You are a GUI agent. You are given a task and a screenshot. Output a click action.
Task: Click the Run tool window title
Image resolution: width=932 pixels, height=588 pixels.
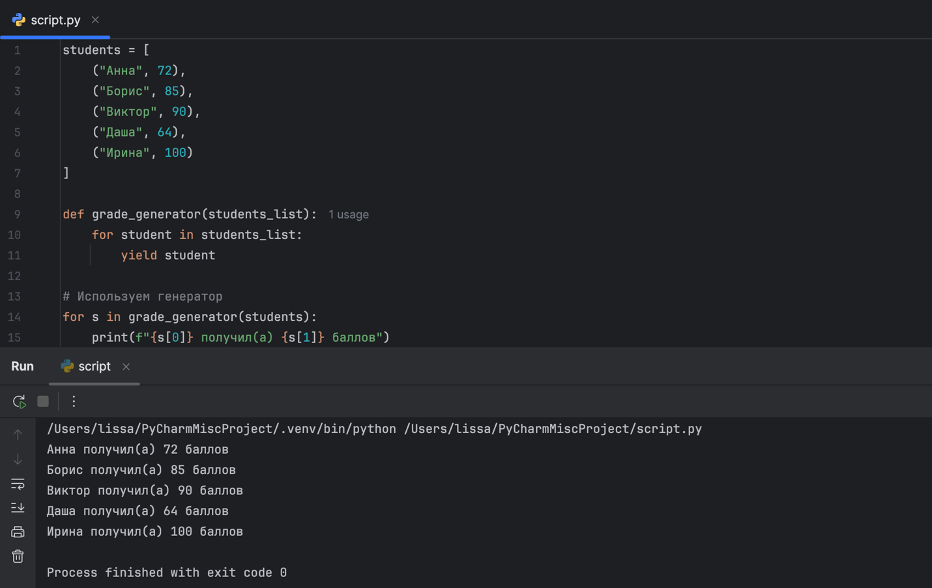pyautogui.click(x=22, y=367)
